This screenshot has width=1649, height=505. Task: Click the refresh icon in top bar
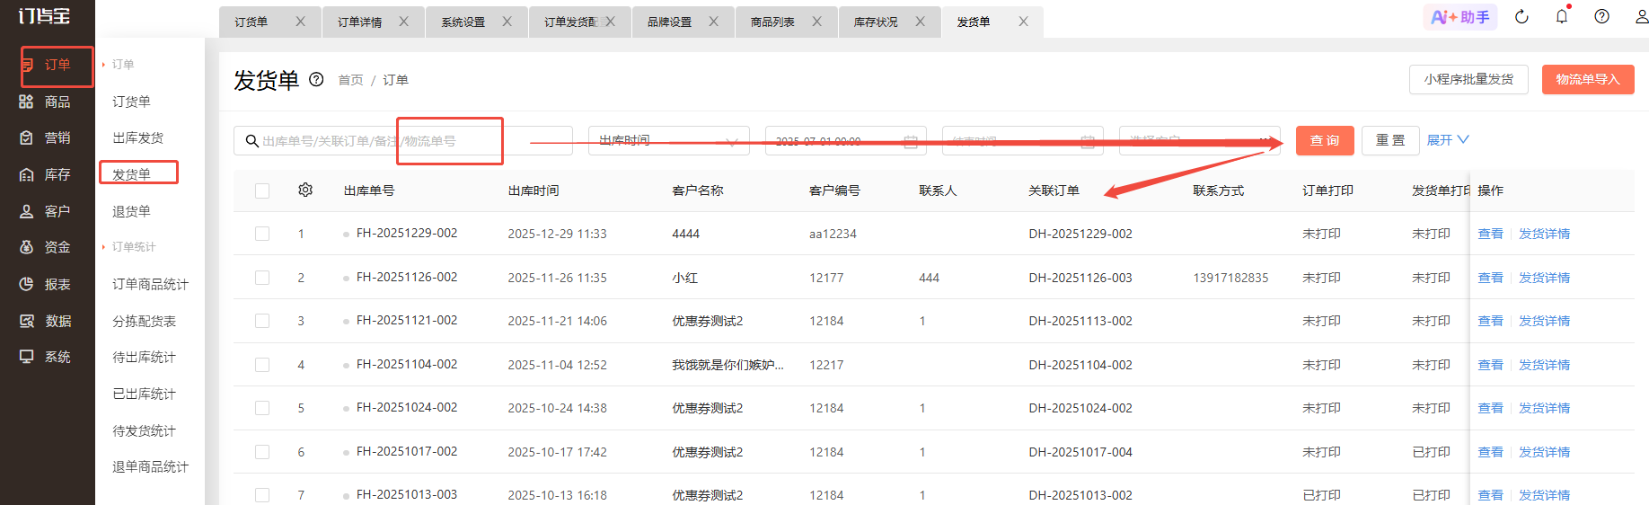click(x=1521, y=16)
